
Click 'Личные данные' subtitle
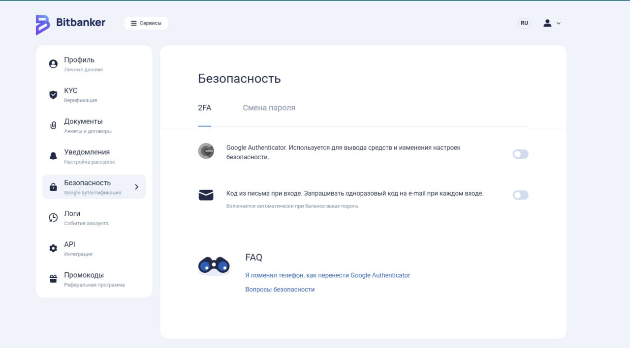(83, 70)
